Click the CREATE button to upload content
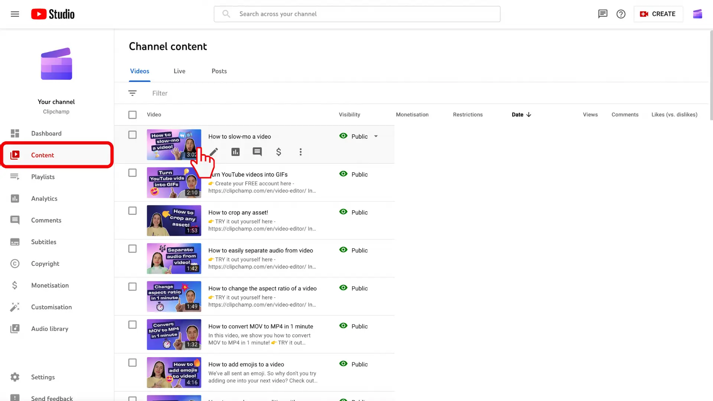This screenshot has height=401, width=713. tap(658, 14)
